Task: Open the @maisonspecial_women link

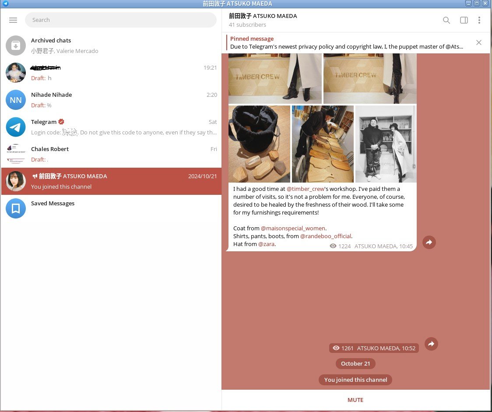Action: point(293,228)
